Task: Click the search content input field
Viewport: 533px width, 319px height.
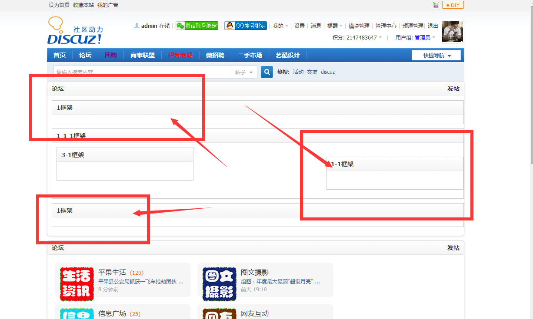Action: 142,72
